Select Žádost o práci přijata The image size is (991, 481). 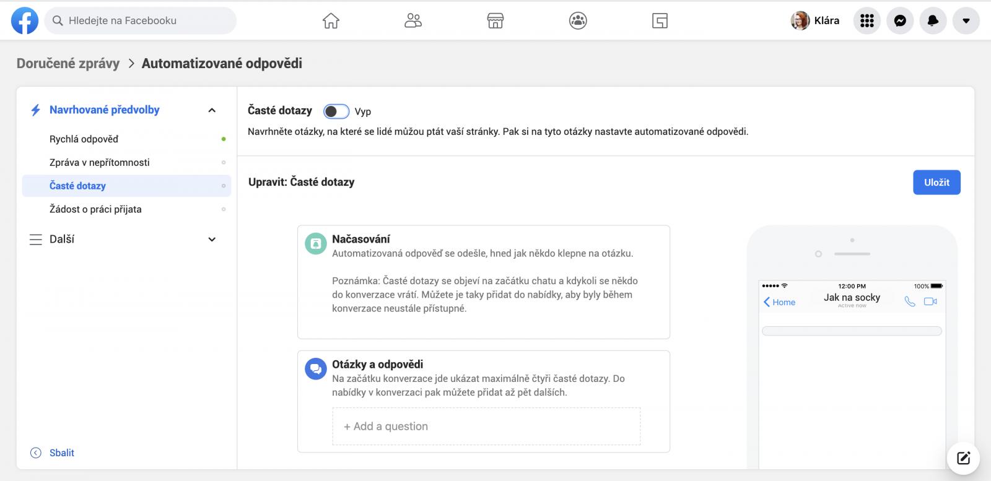pyautogui.click(x=95, y=209)
